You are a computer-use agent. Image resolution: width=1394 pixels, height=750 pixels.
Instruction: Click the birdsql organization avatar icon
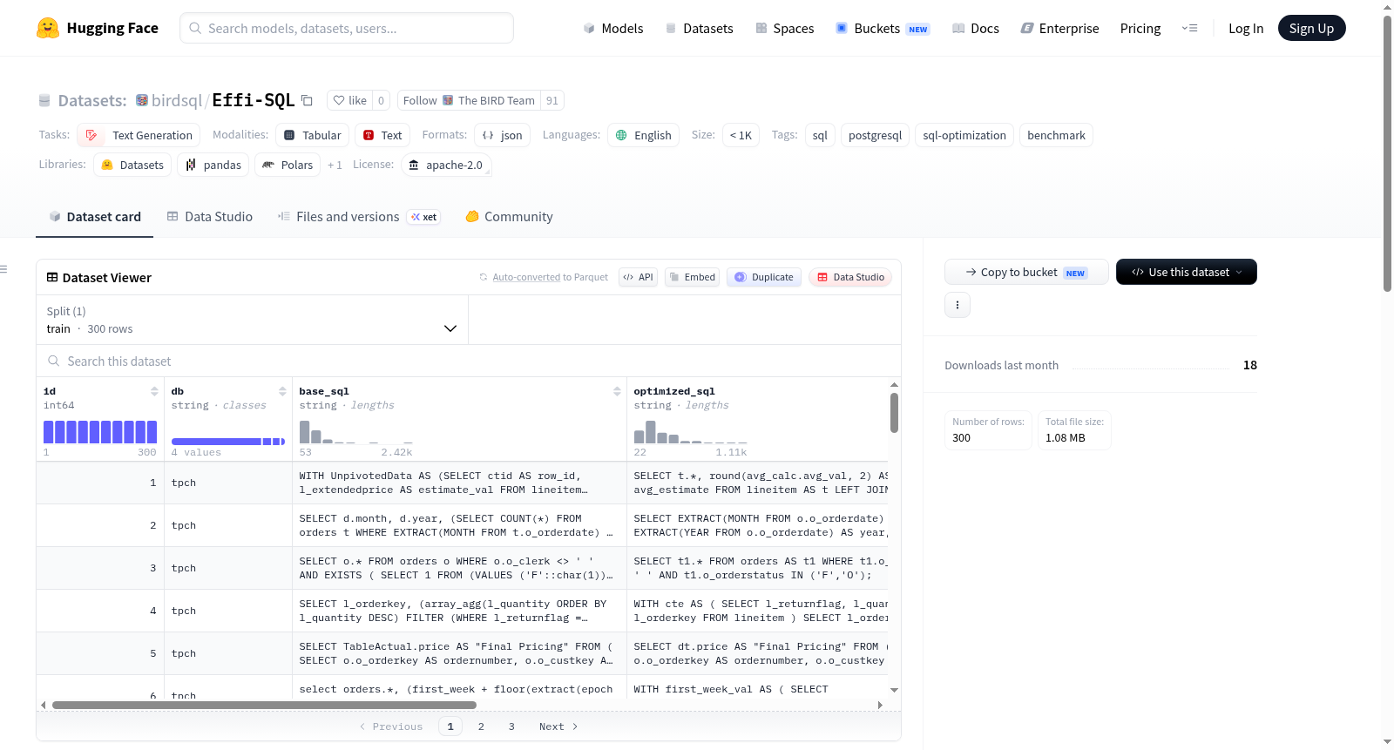(x=142, y=100)
